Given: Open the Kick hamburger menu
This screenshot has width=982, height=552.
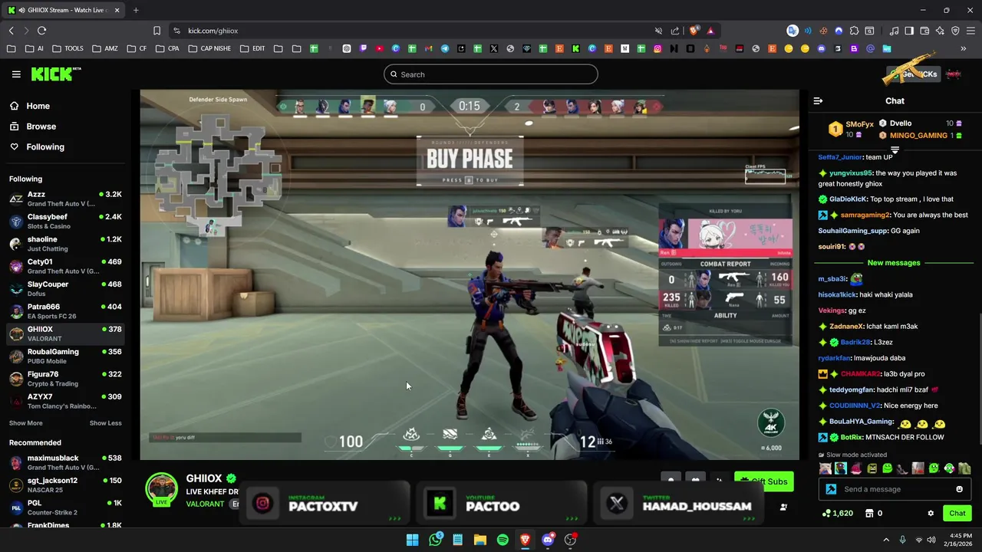Looking at the screenshot, I should [16, 74].
